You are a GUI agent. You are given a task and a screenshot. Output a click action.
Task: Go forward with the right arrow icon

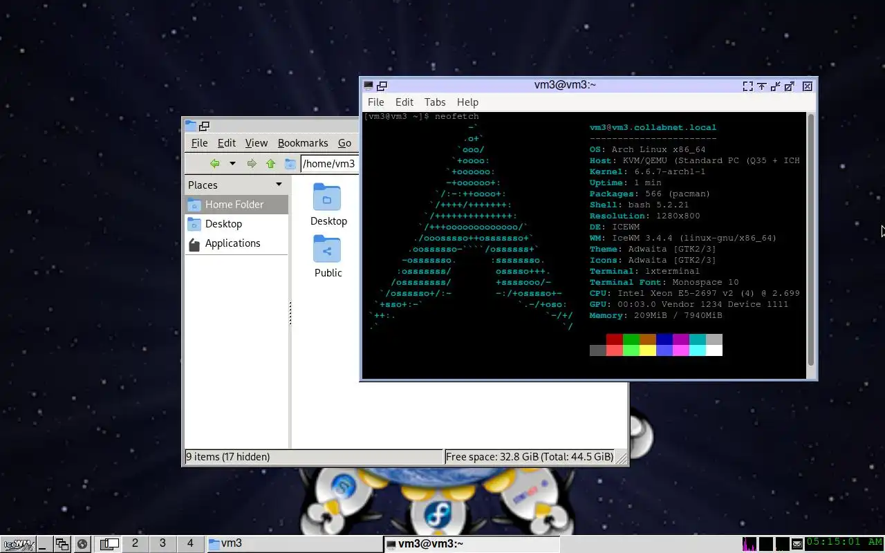click(x=252, y=164)
